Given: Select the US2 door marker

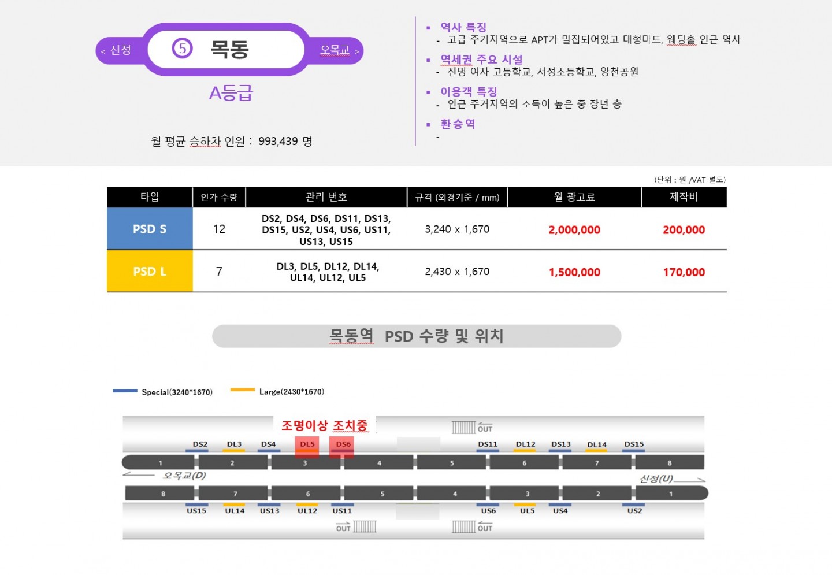Looking at the screenshot, I should pyautogui.click(x=634, y=509).
